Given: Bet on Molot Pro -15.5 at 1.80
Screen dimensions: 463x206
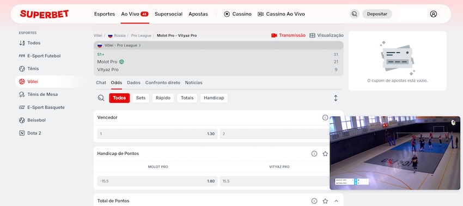Looking at the screenshot, I should 157,181.
